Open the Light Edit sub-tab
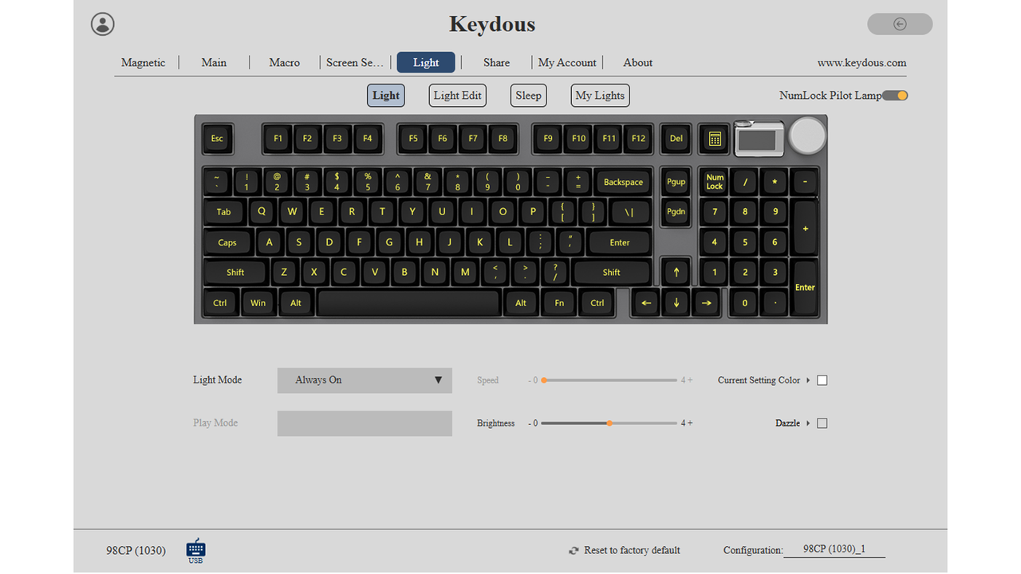Viewport: 1021px width, 574px height. (x=458, y=96)
